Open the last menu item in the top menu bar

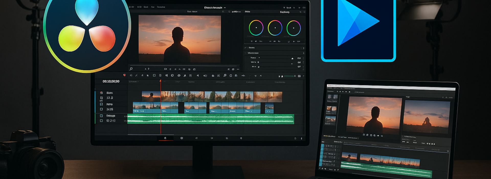[x=161, y=7]
